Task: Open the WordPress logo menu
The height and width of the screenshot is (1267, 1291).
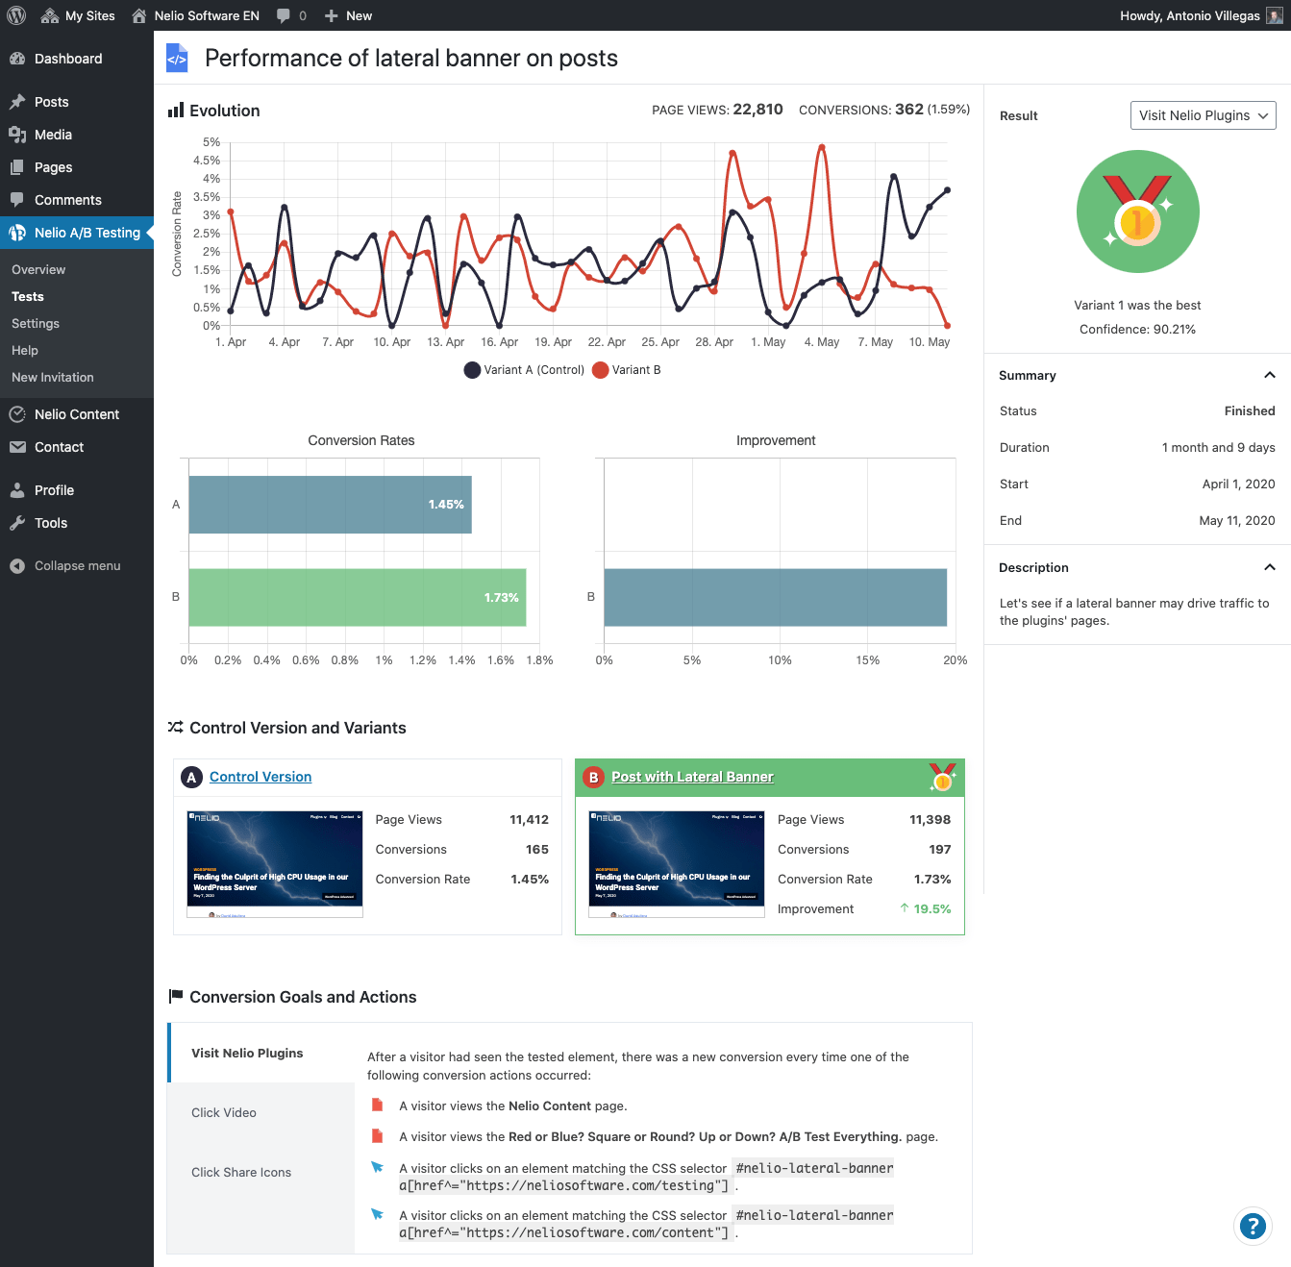Action: (16, 15)
